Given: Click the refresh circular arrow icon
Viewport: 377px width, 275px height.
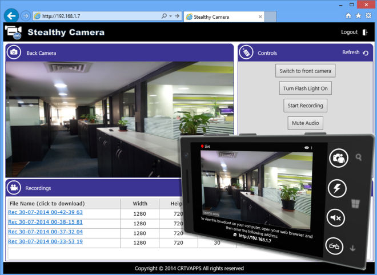Looking at the screenshot, I should coord(366,53).
